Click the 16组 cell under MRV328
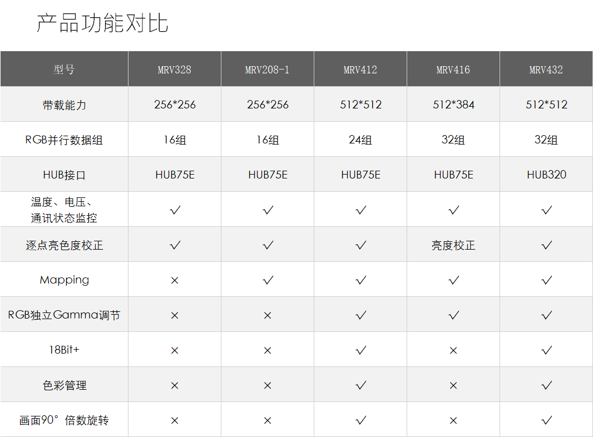The image size is (593, 437). tap(175, 140)
